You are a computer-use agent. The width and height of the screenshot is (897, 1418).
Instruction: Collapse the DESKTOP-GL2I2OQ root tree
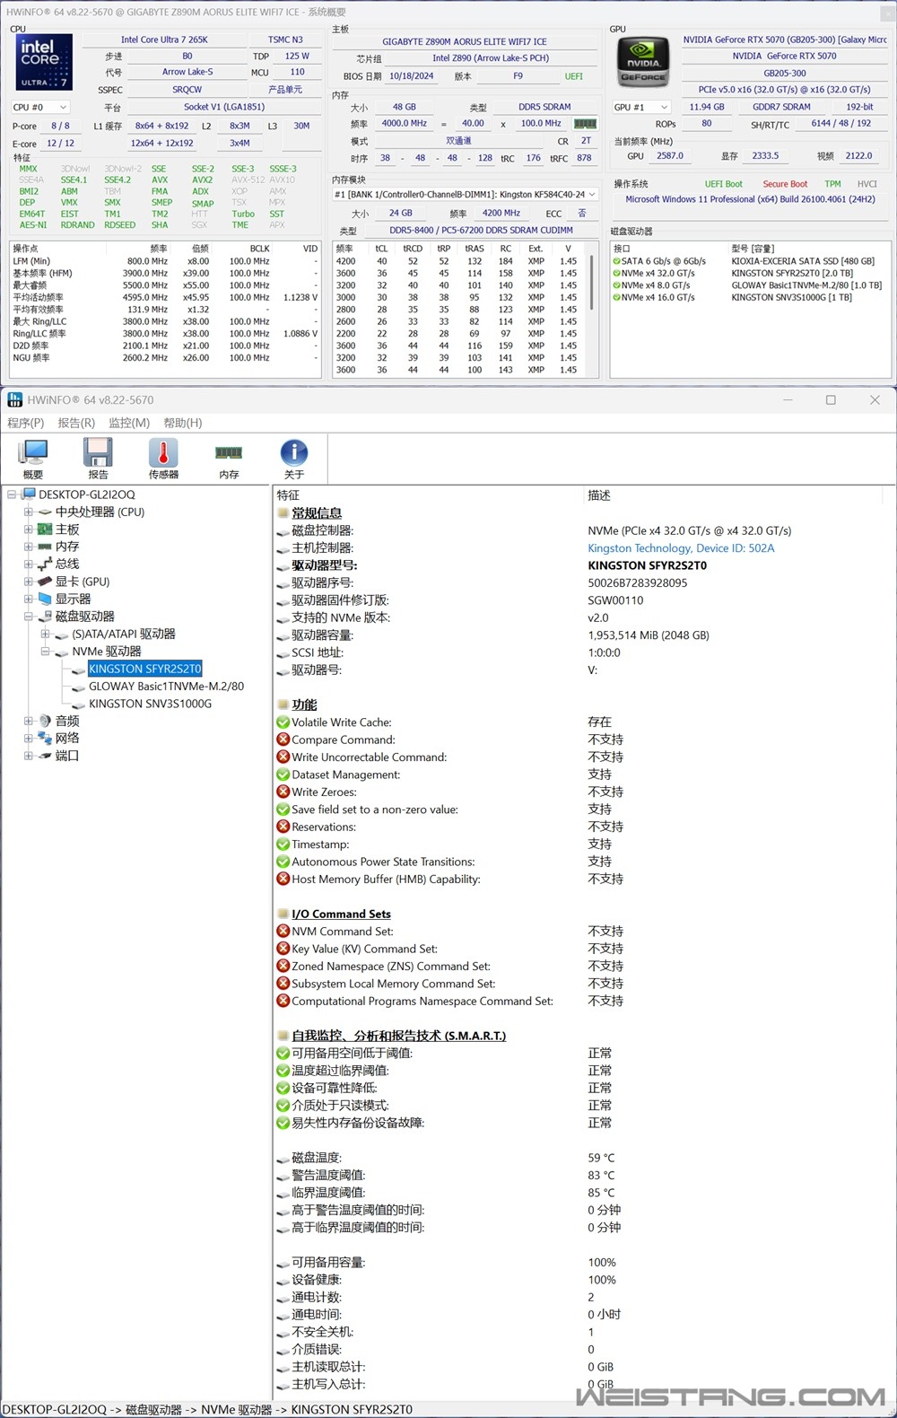[x=12, y=495]
